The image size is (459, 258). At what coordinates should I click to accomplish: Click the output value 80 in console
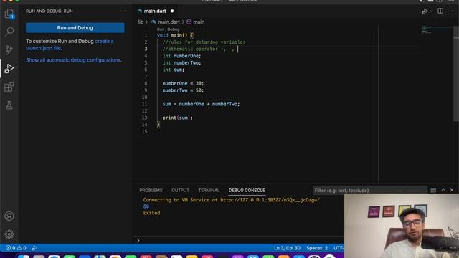(x=146, y=206)
